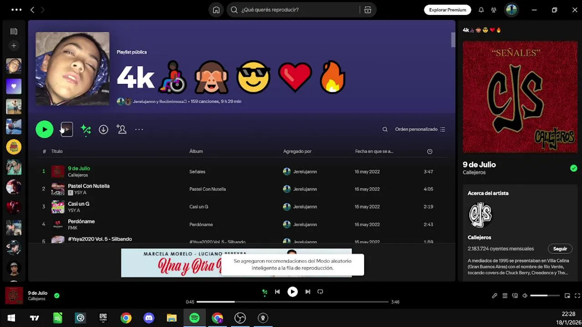Skip to the next track
Screen dimensions: 582x327
(308, 292)
